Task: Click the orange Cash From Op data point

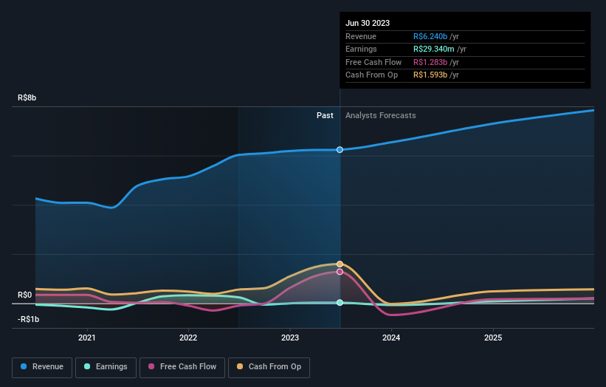Action: tap(340, 264)
